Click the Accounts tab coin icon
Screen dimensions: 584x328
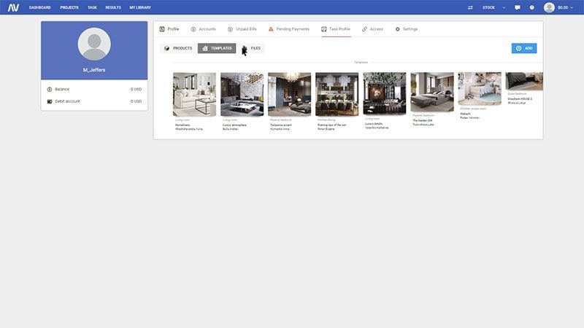pos(193,29)
